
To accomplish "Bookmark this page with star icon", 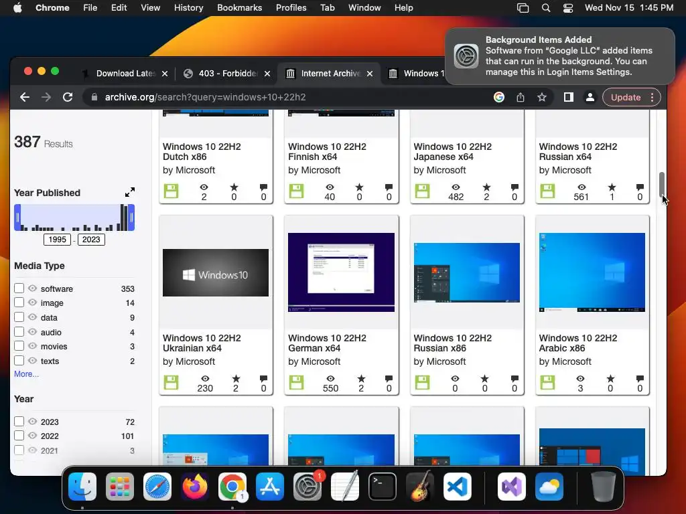I will click(x=541, y=97).
